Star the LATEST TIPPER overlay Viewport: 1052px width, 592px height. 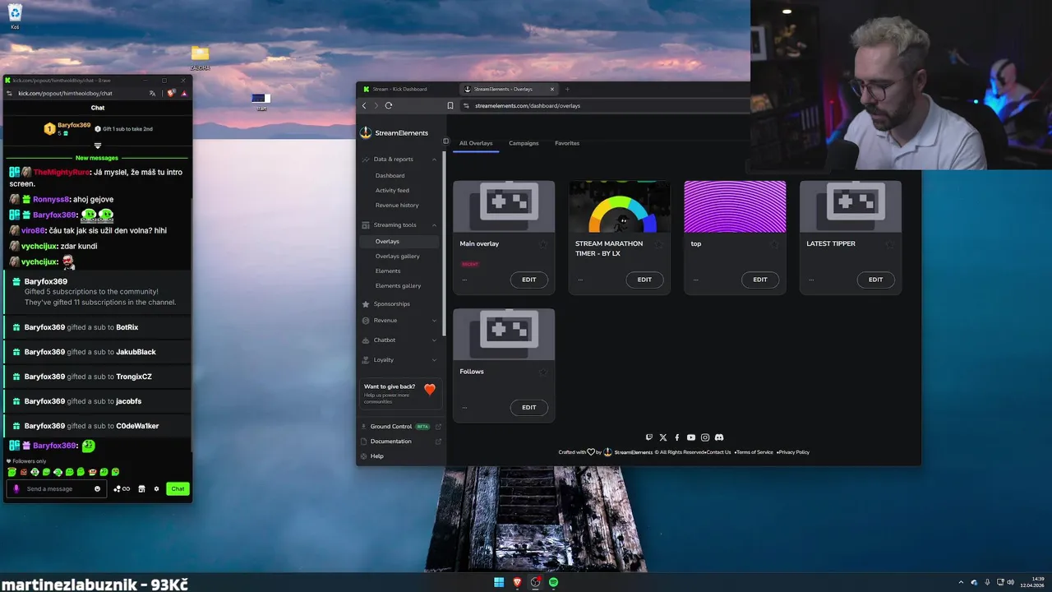pos(889,244)
